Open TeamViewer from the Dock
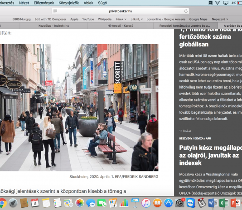Image resolution: width=242 pixels, height=210 pixels. tap(191, 203)
